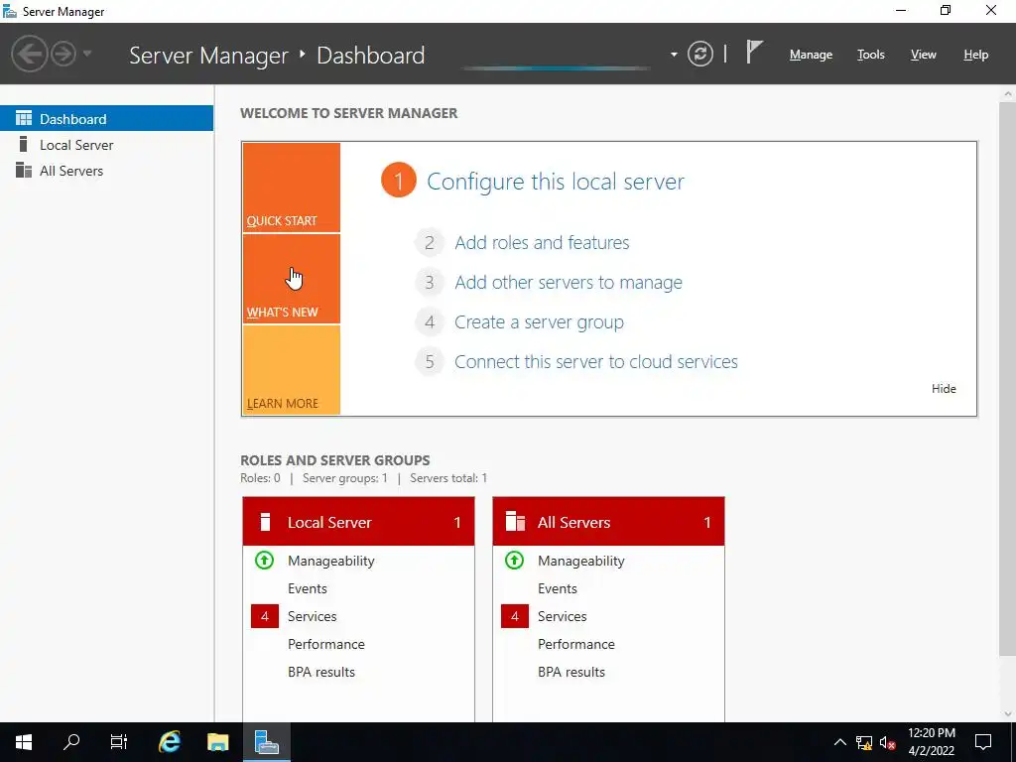
Task: Click the step 2 number circle
Action: tap(429, 243)
